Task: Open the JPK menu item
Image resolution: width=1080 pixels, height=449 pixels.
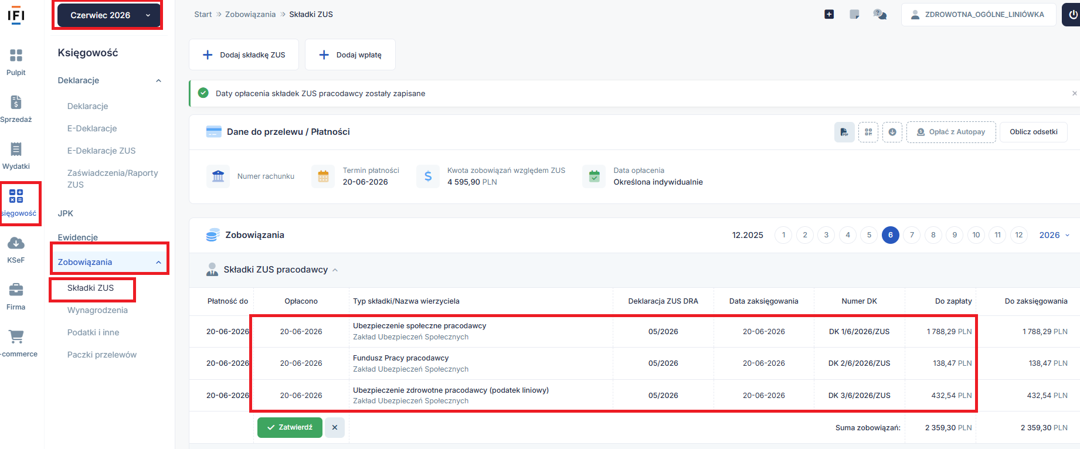Action: tap(66, 213)
